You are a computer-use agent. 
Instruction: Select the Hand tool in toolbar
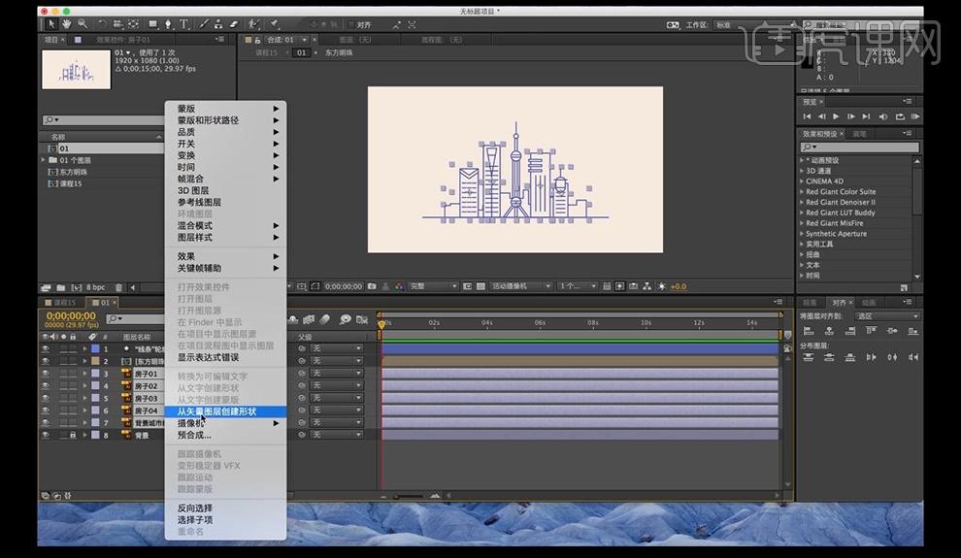tap(66, 24)
